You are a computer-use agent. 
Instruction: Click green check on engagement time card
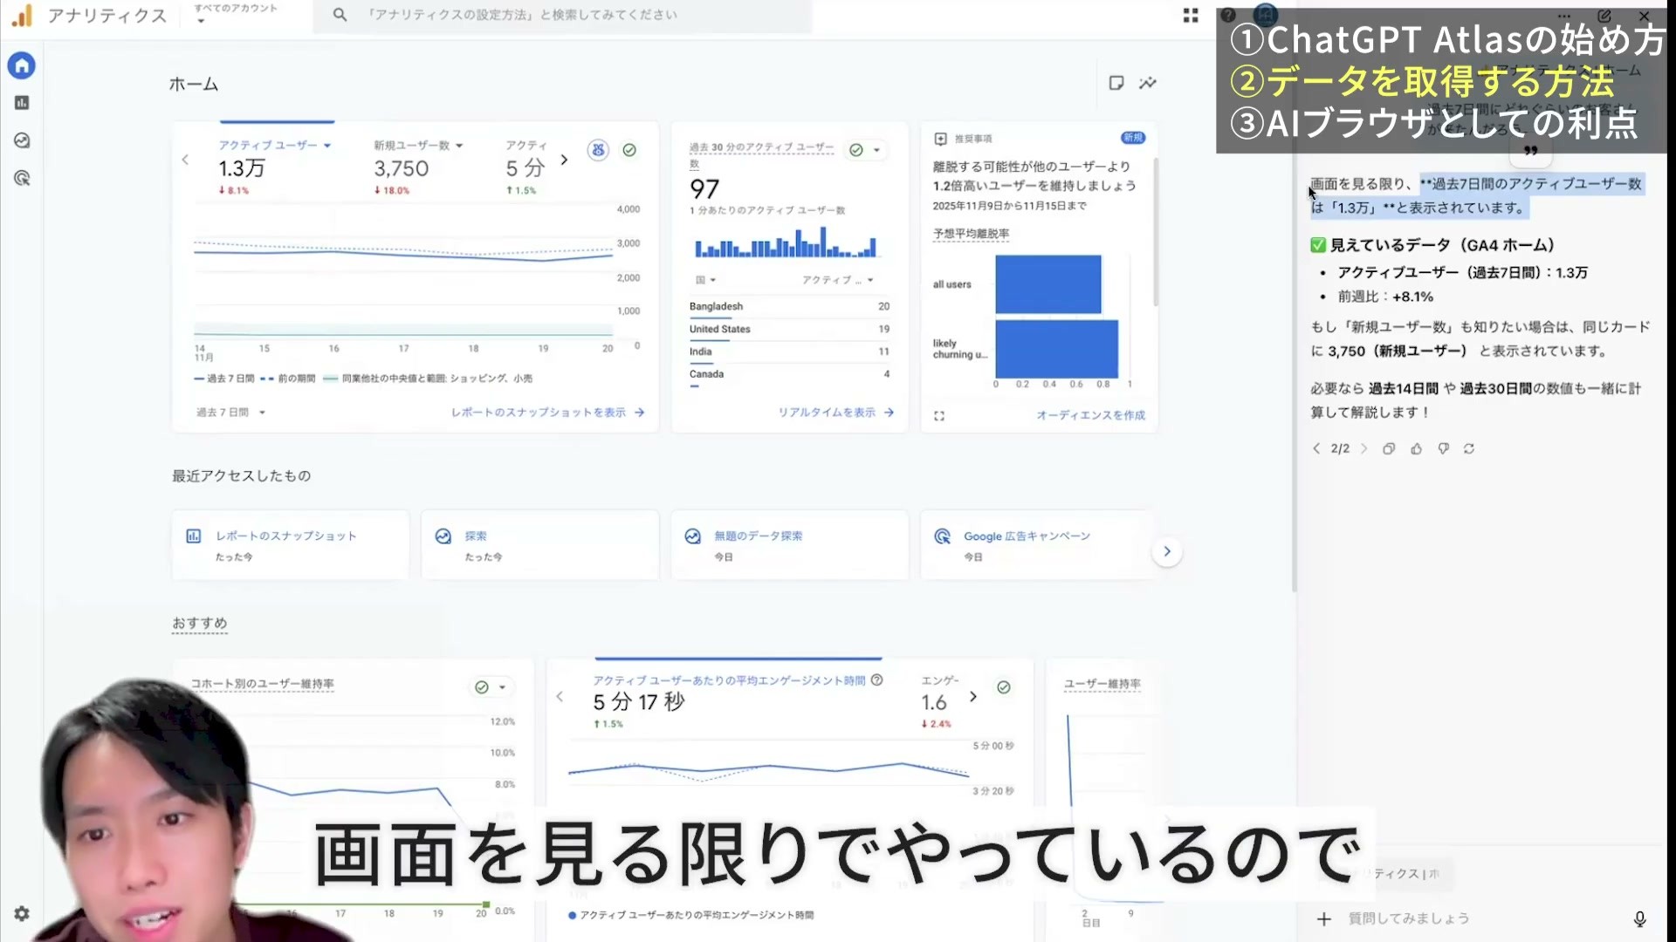(1004, 687)
